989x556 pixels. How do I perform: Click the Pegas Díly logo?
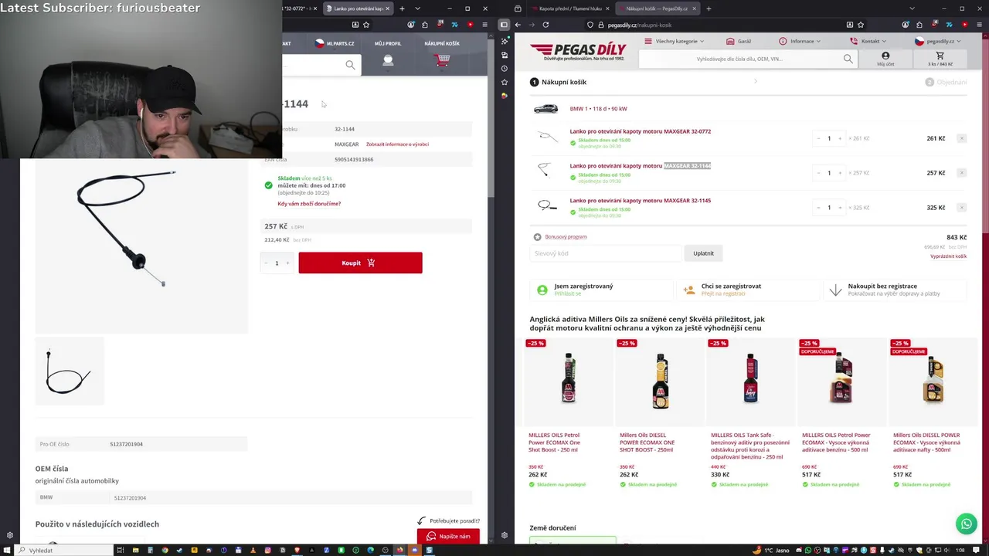[578, 53]
